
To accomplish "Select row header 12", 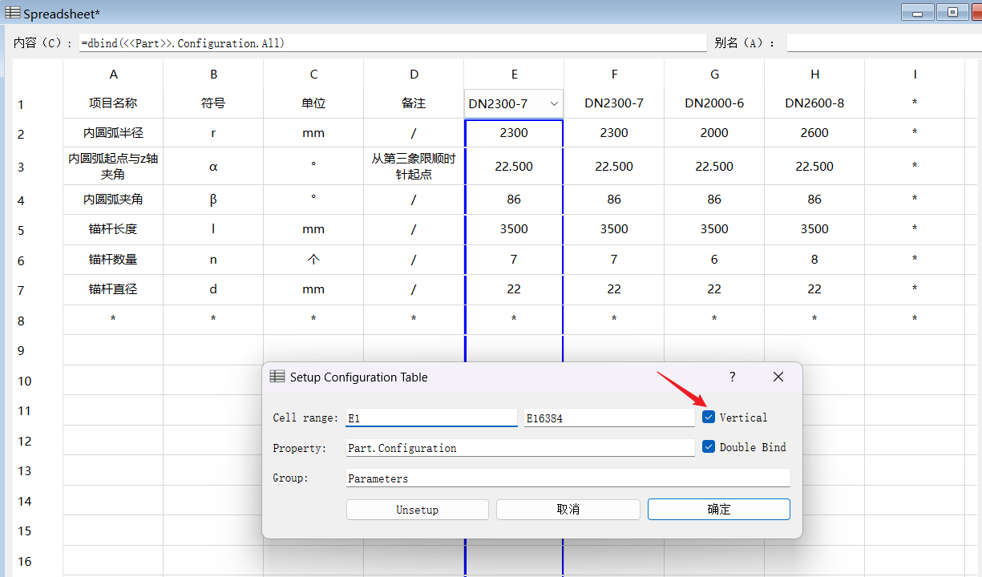I will pyautogui.click(x=24, y=441).
